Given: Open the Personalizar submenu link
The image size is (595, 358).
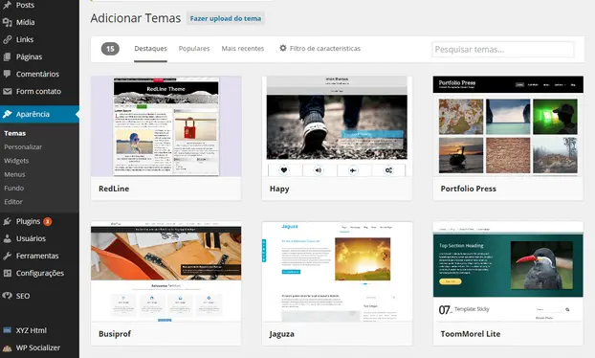Looking at the screenshot, I should [23, 146].
